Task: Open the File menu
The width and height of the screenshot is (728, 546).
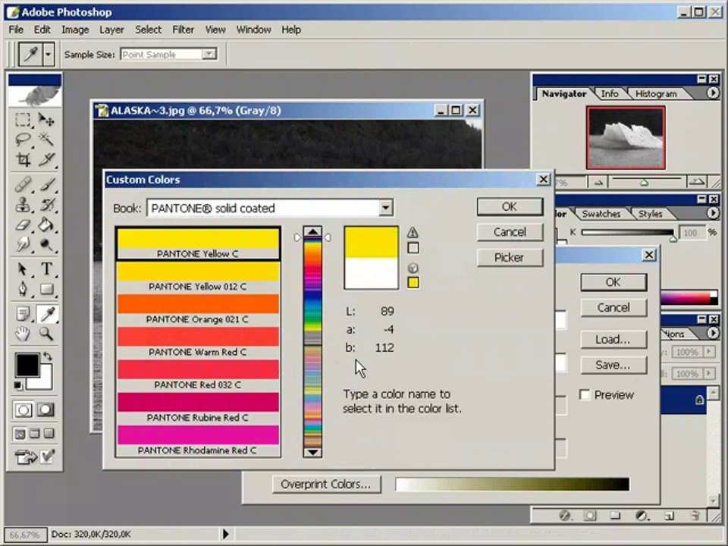Action: (16, 30)
